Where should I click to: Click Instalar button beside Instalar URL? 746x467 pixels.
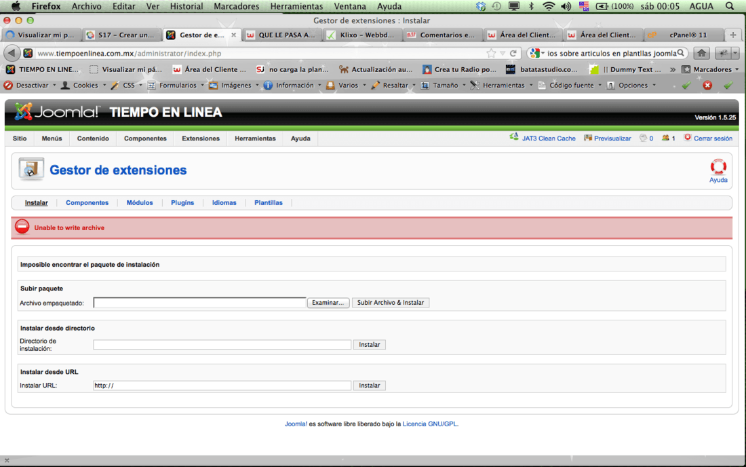click(369, 386)
